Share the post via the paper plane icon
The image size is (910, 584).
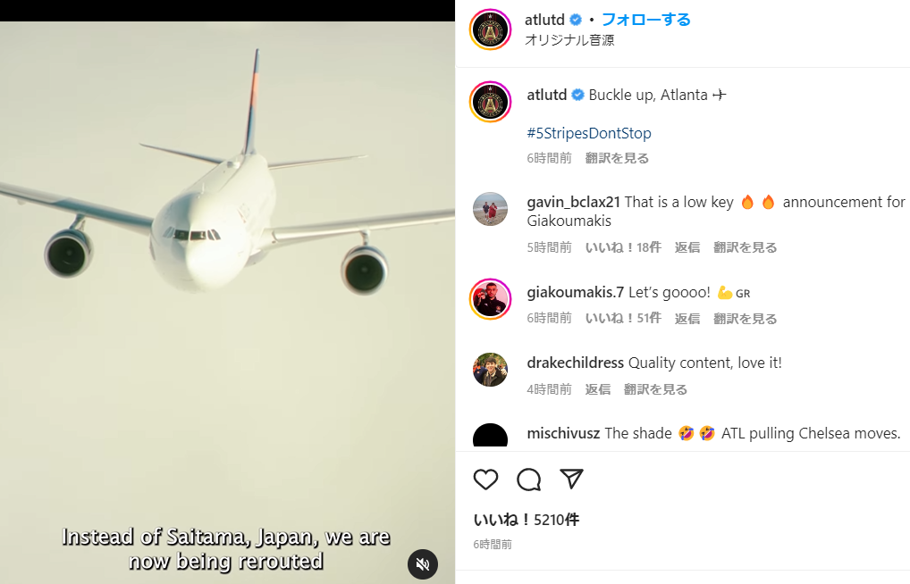(571, 479)
